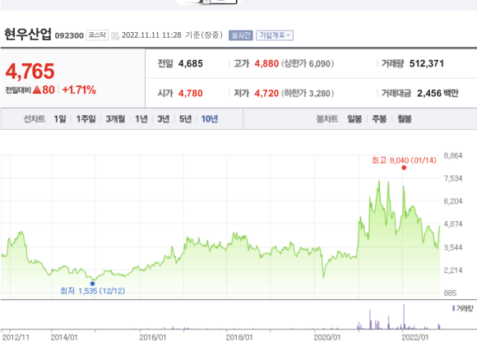The width and height of the screenshot is (477, 346).
Task: Click the previous close value 4,685
Action: 191,64
